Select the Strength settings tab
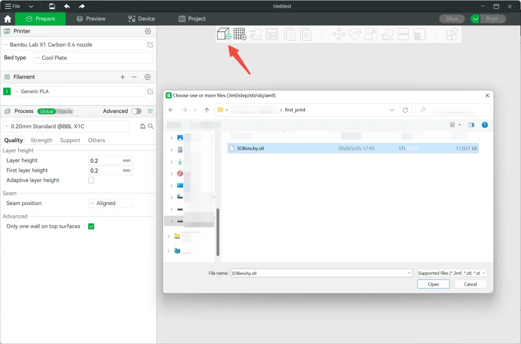 [41, 140]
